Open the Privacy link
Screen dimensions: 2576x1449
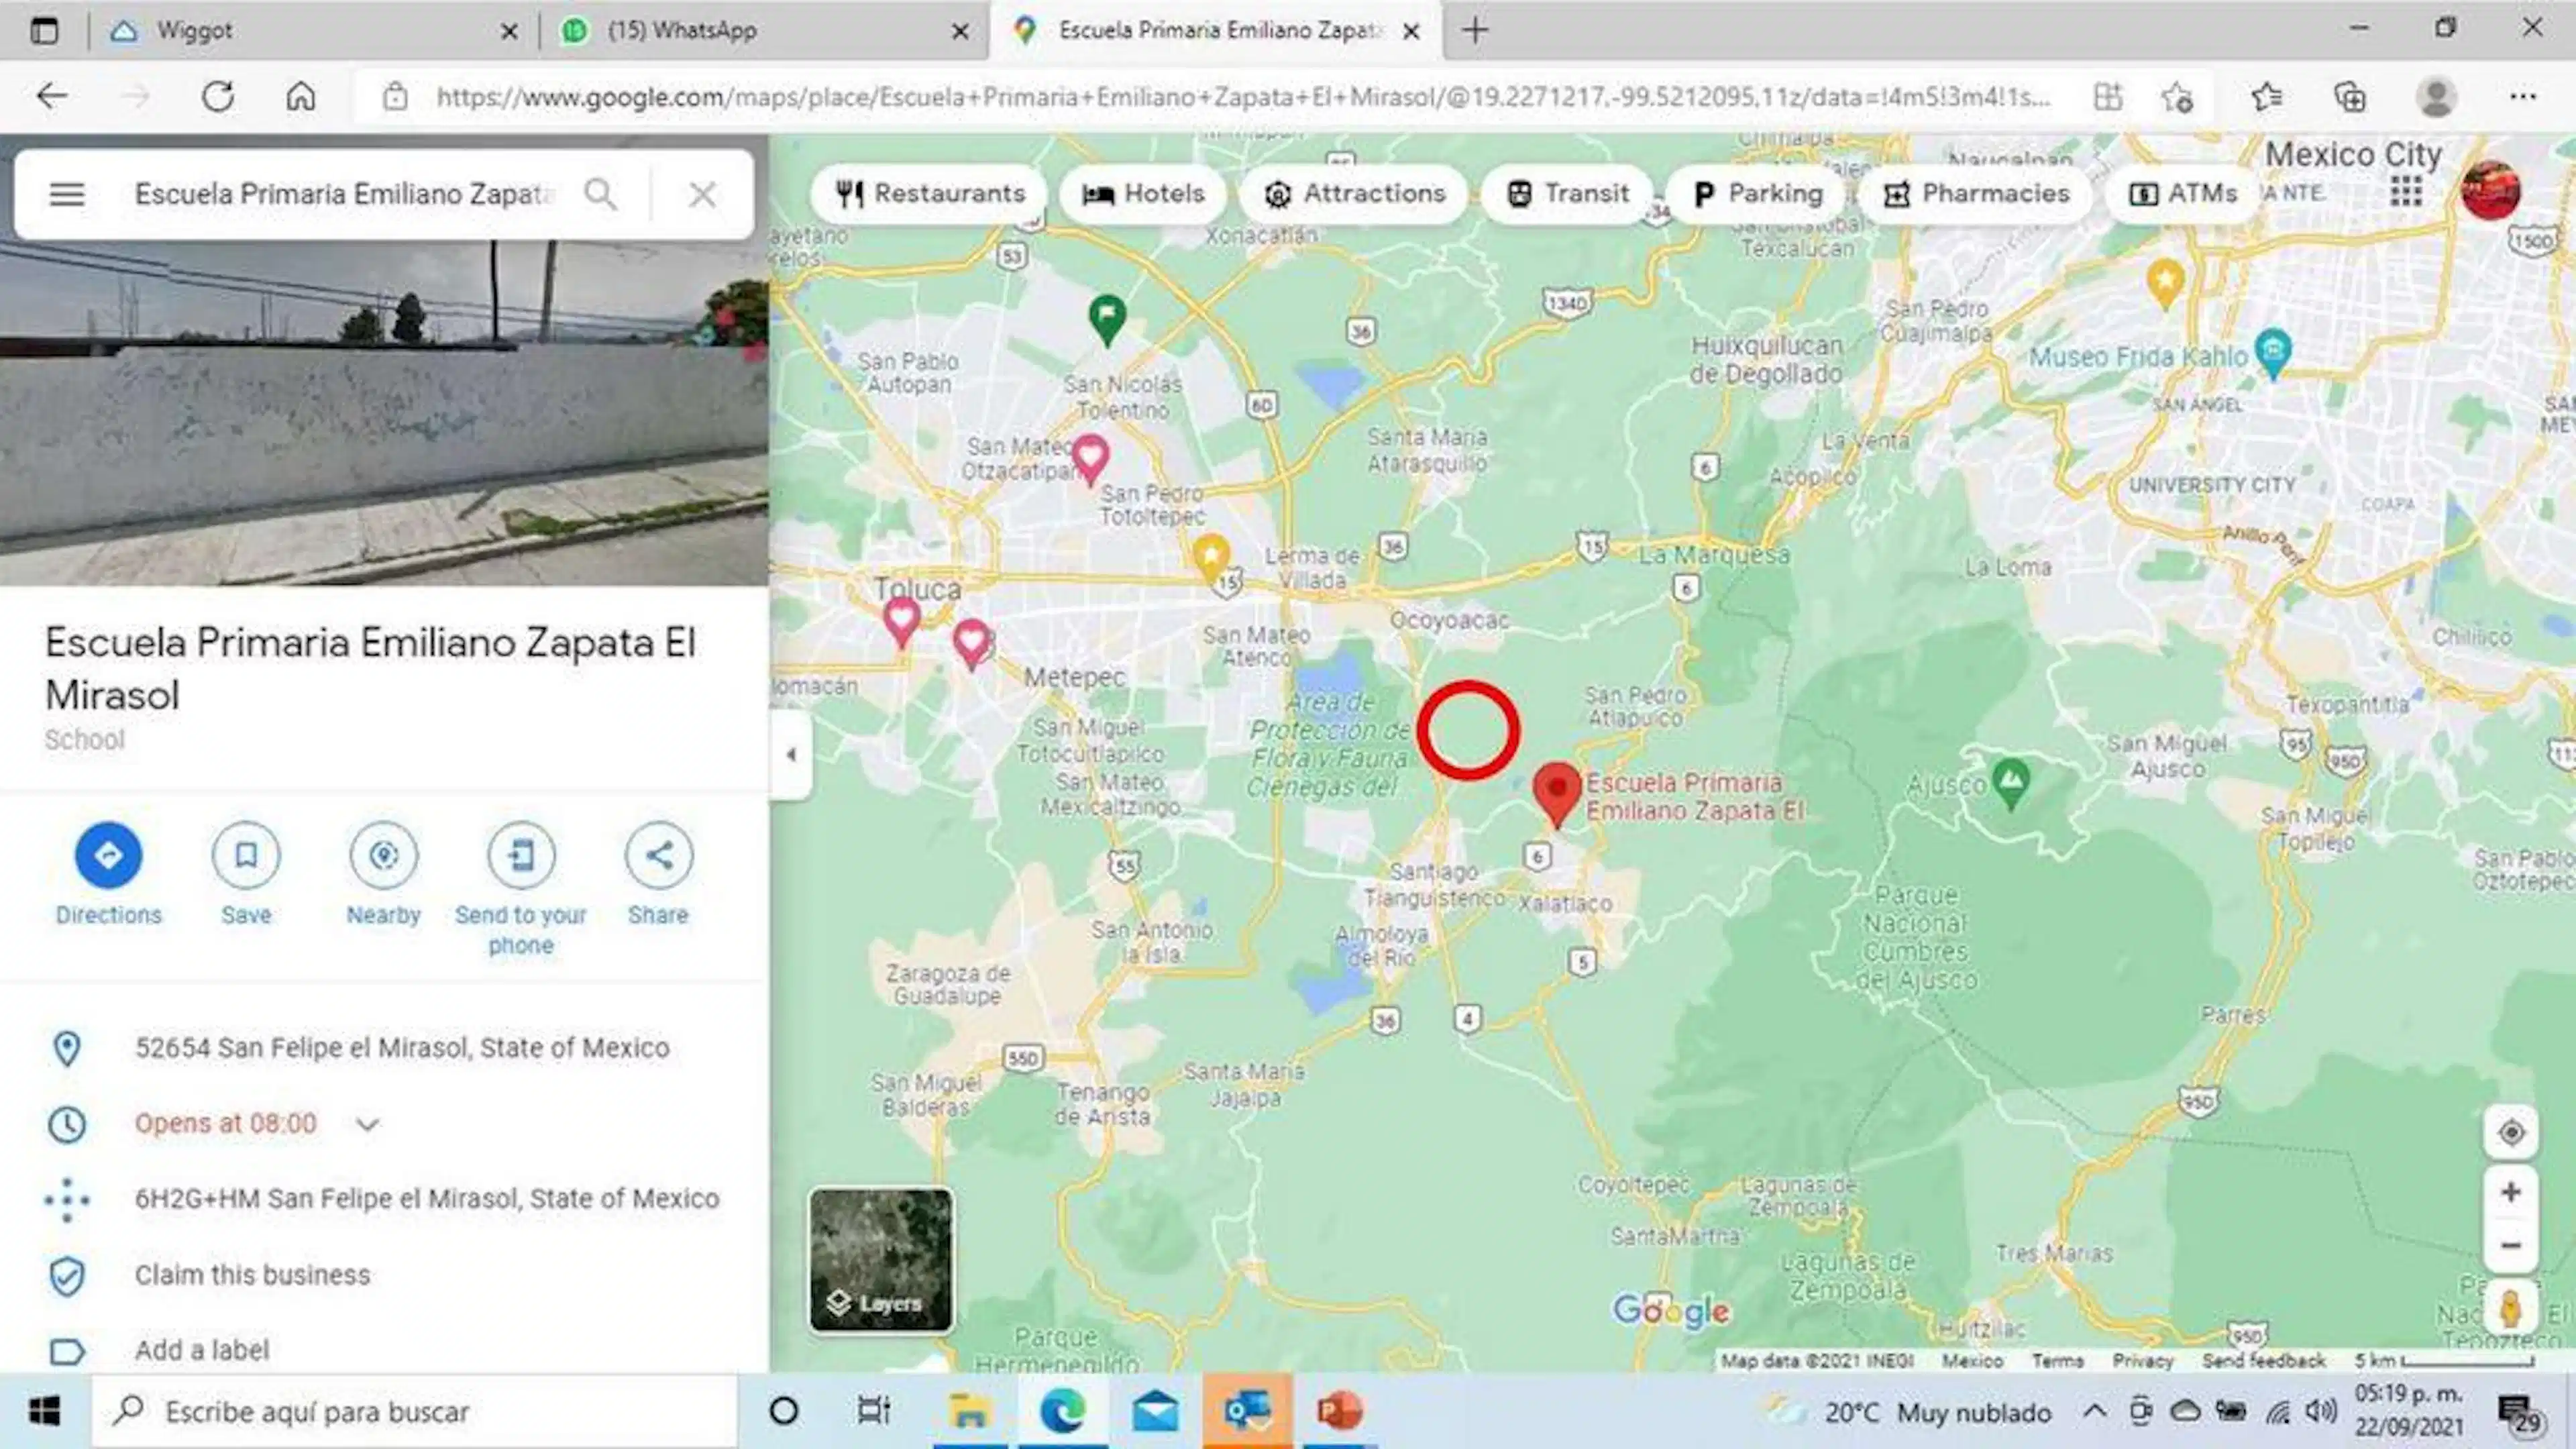click(x=2143, y=1361)
